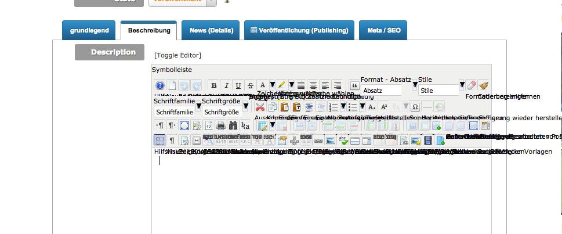The image size is (562, 234).
Task: Align text center
Action: pyautogui.click(x=313, y=85)
